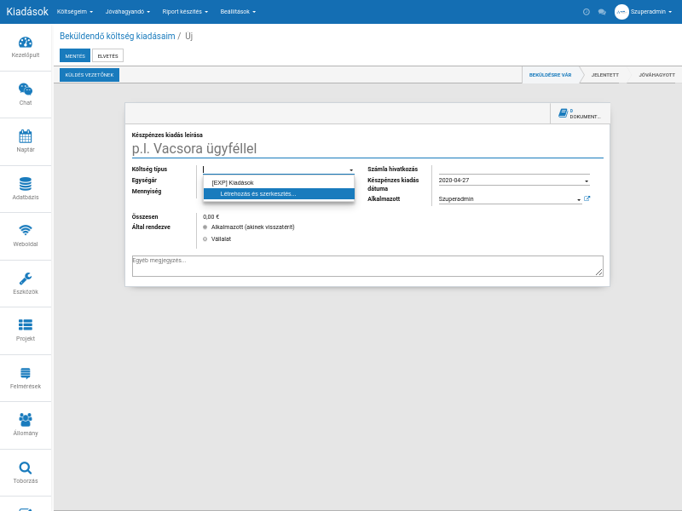This screenshot has width=682, height=511.
Task: Click the Mentés save button
Action: (x=75, y=55)
